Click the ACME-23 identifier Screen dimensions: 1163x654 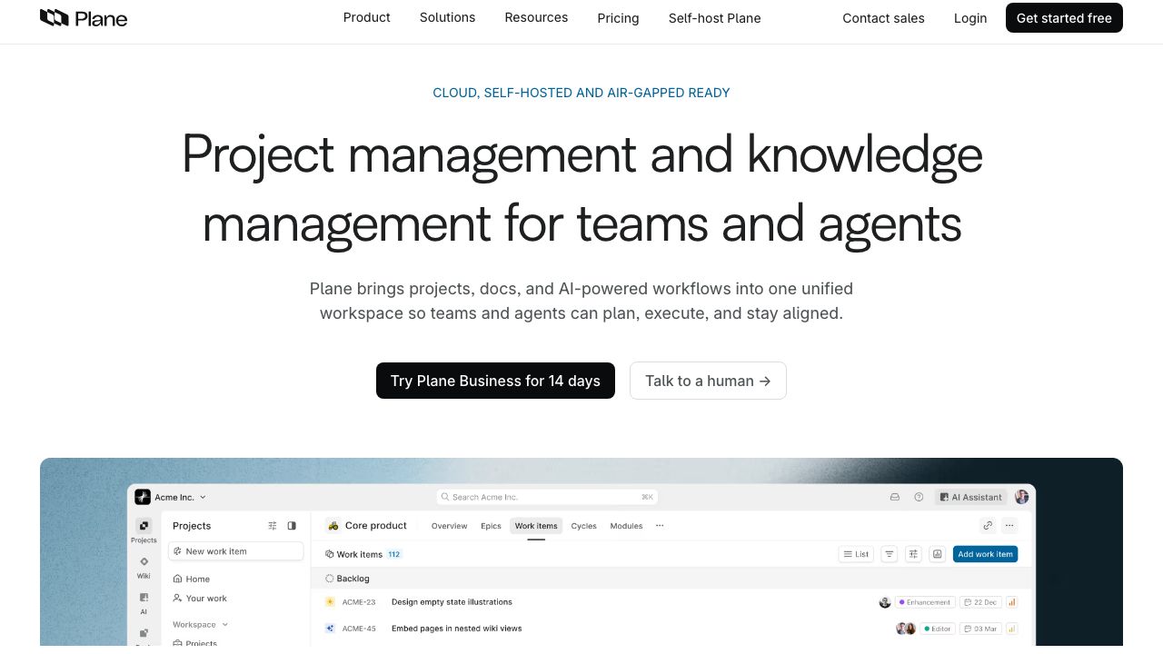(x=359, y=602)
